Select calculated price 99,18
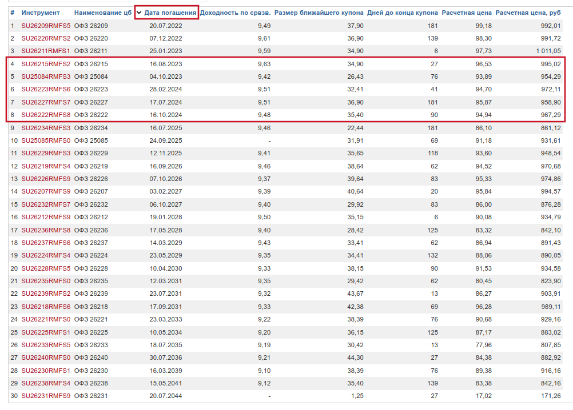573x410 pixels. [x=484, y=26]
